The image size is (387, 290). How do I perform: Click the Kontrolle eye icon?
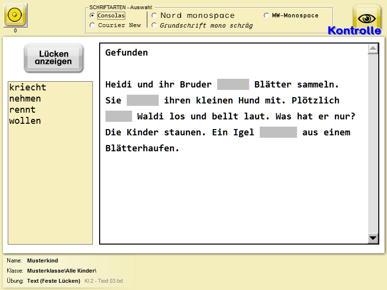point(367,18)
